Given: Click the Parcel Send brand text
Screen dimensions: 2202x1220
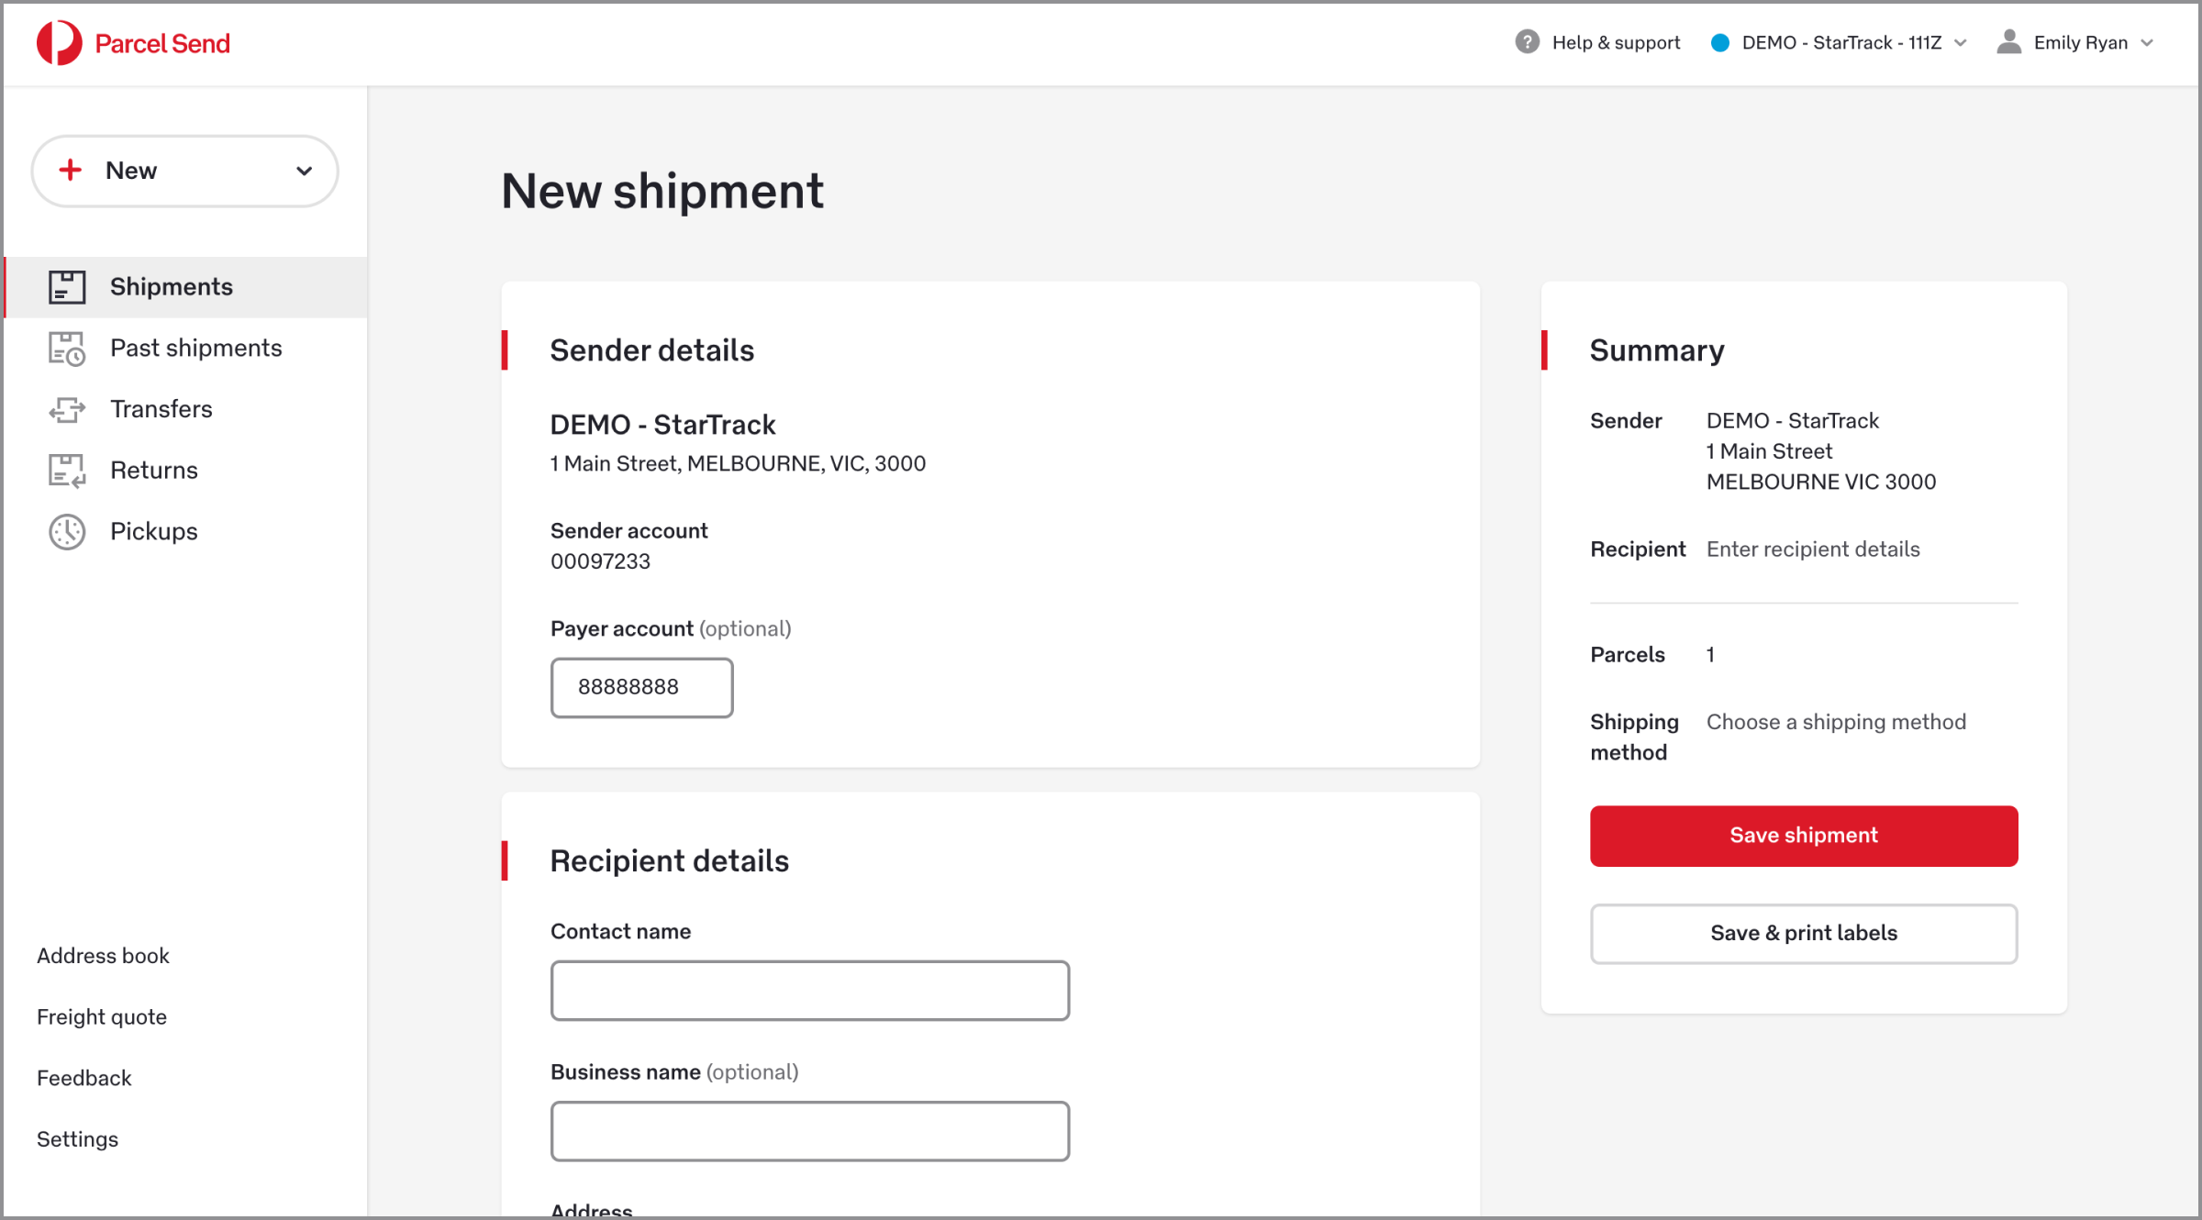Looking at the screenshot, I should [x=162, y=43].
